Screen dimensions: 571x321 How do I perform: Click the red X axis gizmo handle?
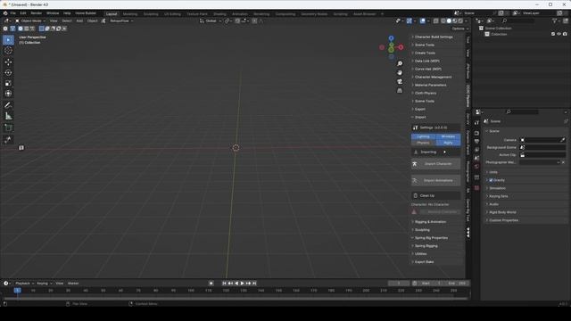pos(401,47)
